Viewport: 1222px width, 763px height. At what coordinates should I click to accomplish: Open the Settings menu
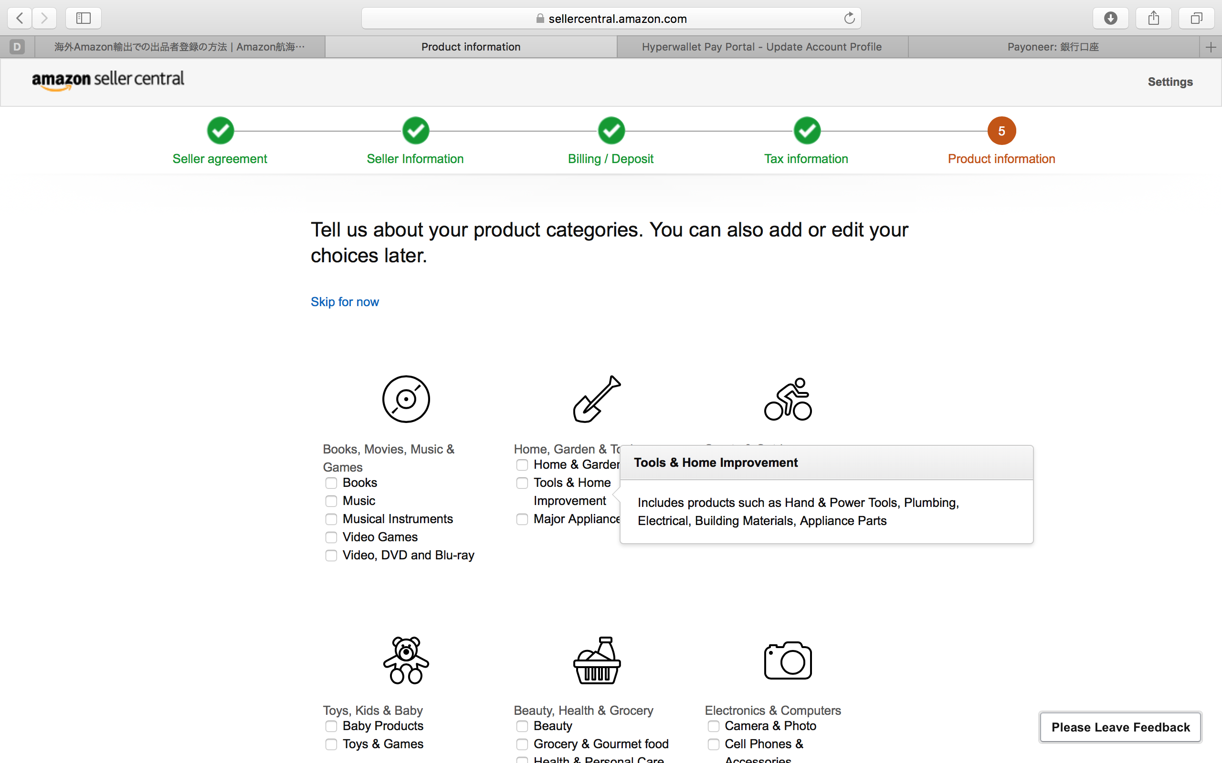(1170, 82)
